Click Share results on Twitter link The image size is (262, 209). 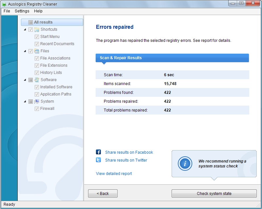tap(126, 160)
